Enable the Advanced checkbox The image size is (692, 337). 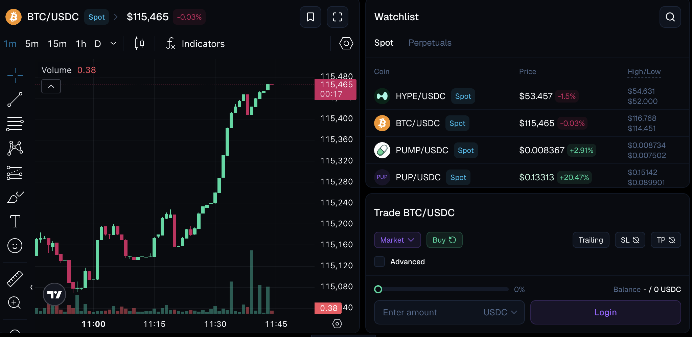click(x=379, y=262)
